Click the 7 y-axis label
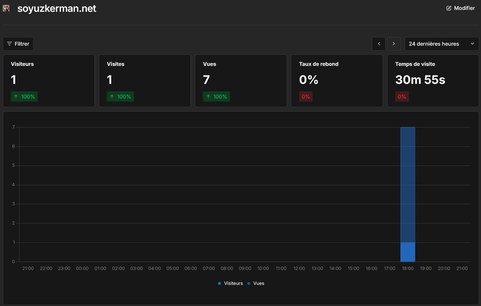This screenshot has height=306, width=481. click(x=13, y=127)
